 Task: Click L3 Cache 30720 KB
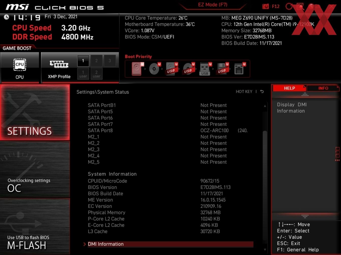click(154, 231)
